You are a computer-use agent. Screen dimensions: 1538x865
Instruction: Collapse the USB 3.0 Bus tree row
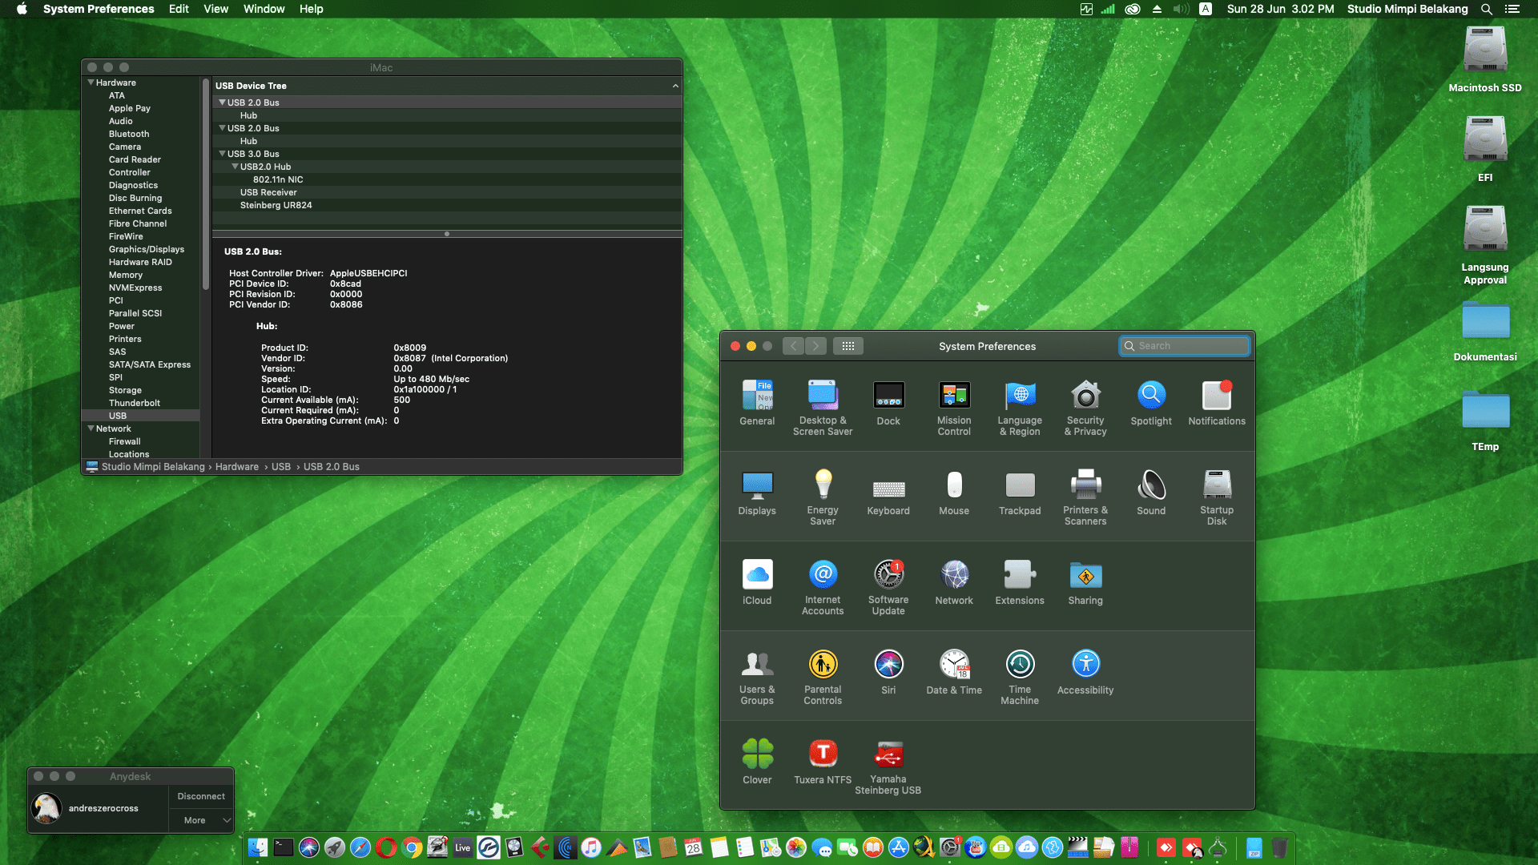pos(222,154)
